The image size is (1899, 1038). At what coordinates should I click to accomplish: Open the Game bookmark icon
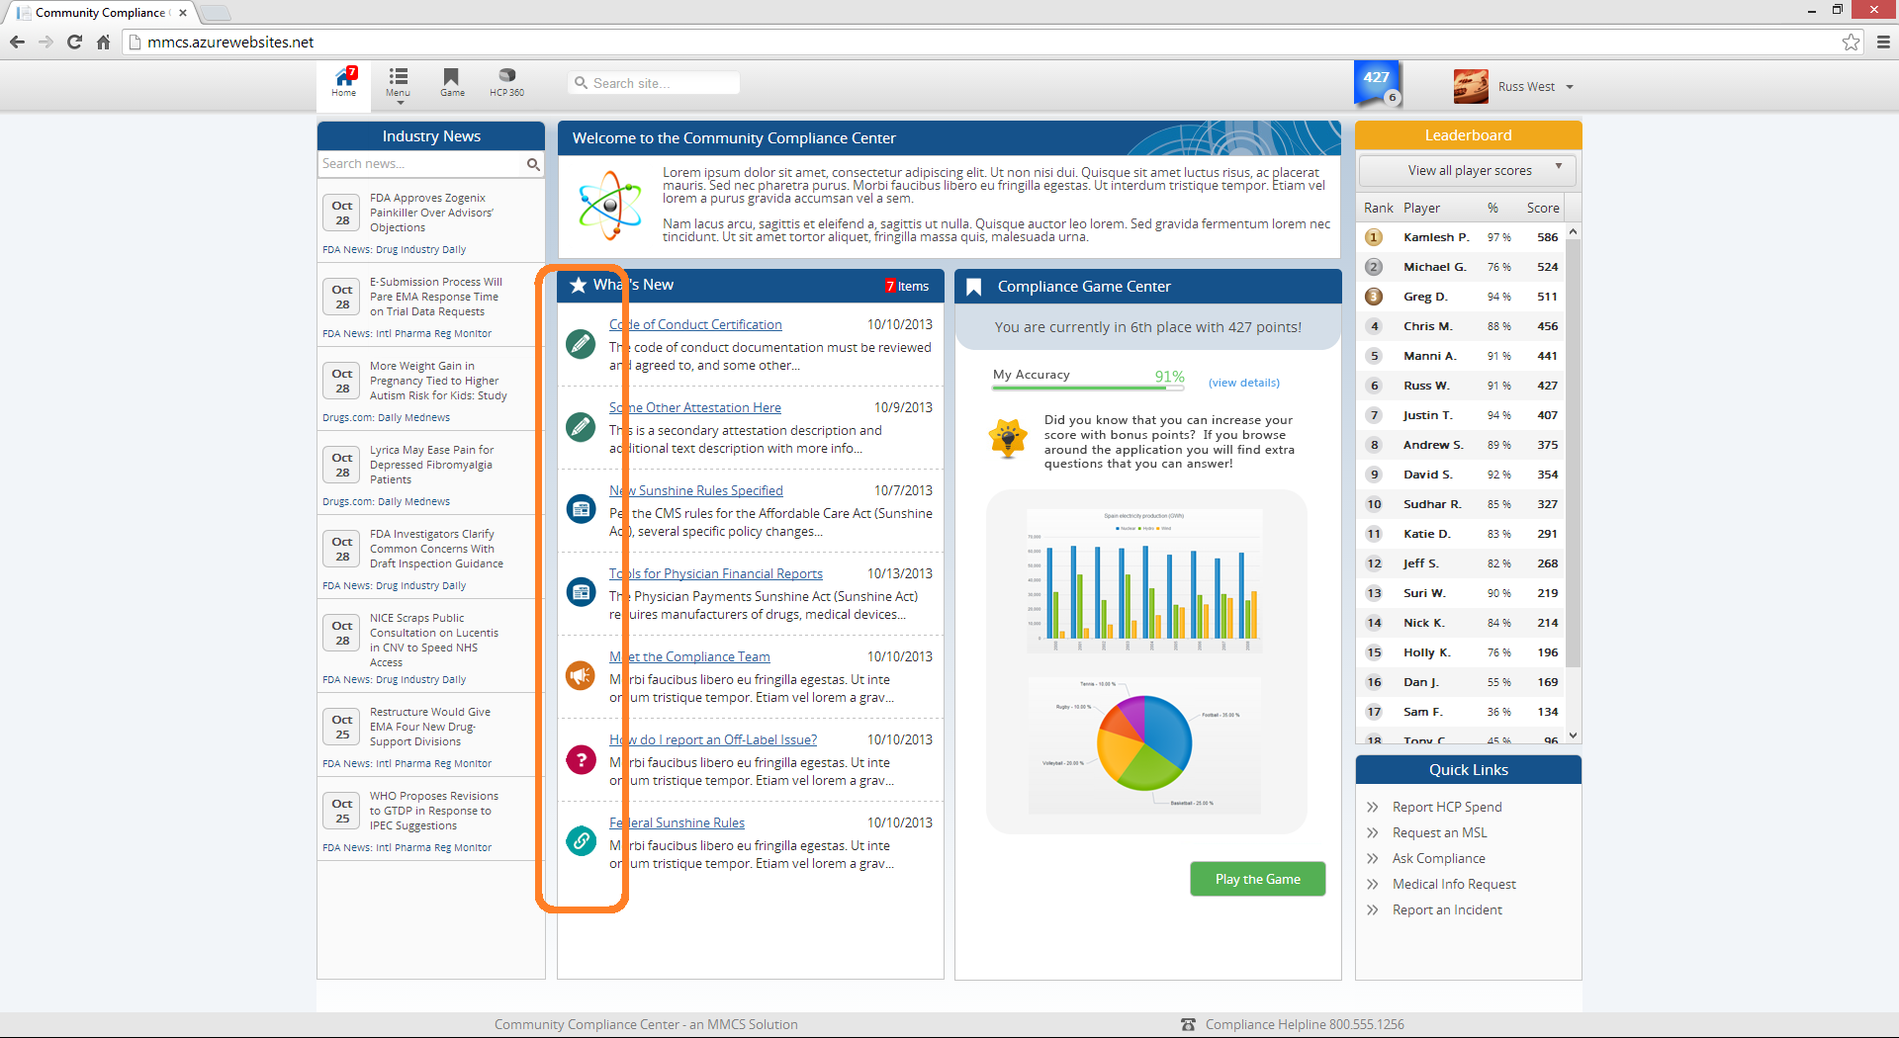[452, 81]
